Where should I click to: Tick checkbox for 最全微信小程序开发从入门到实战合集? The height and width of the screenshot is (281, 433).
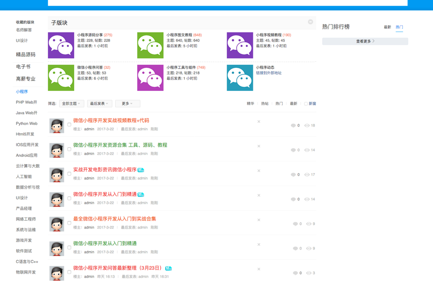point(69,223)
